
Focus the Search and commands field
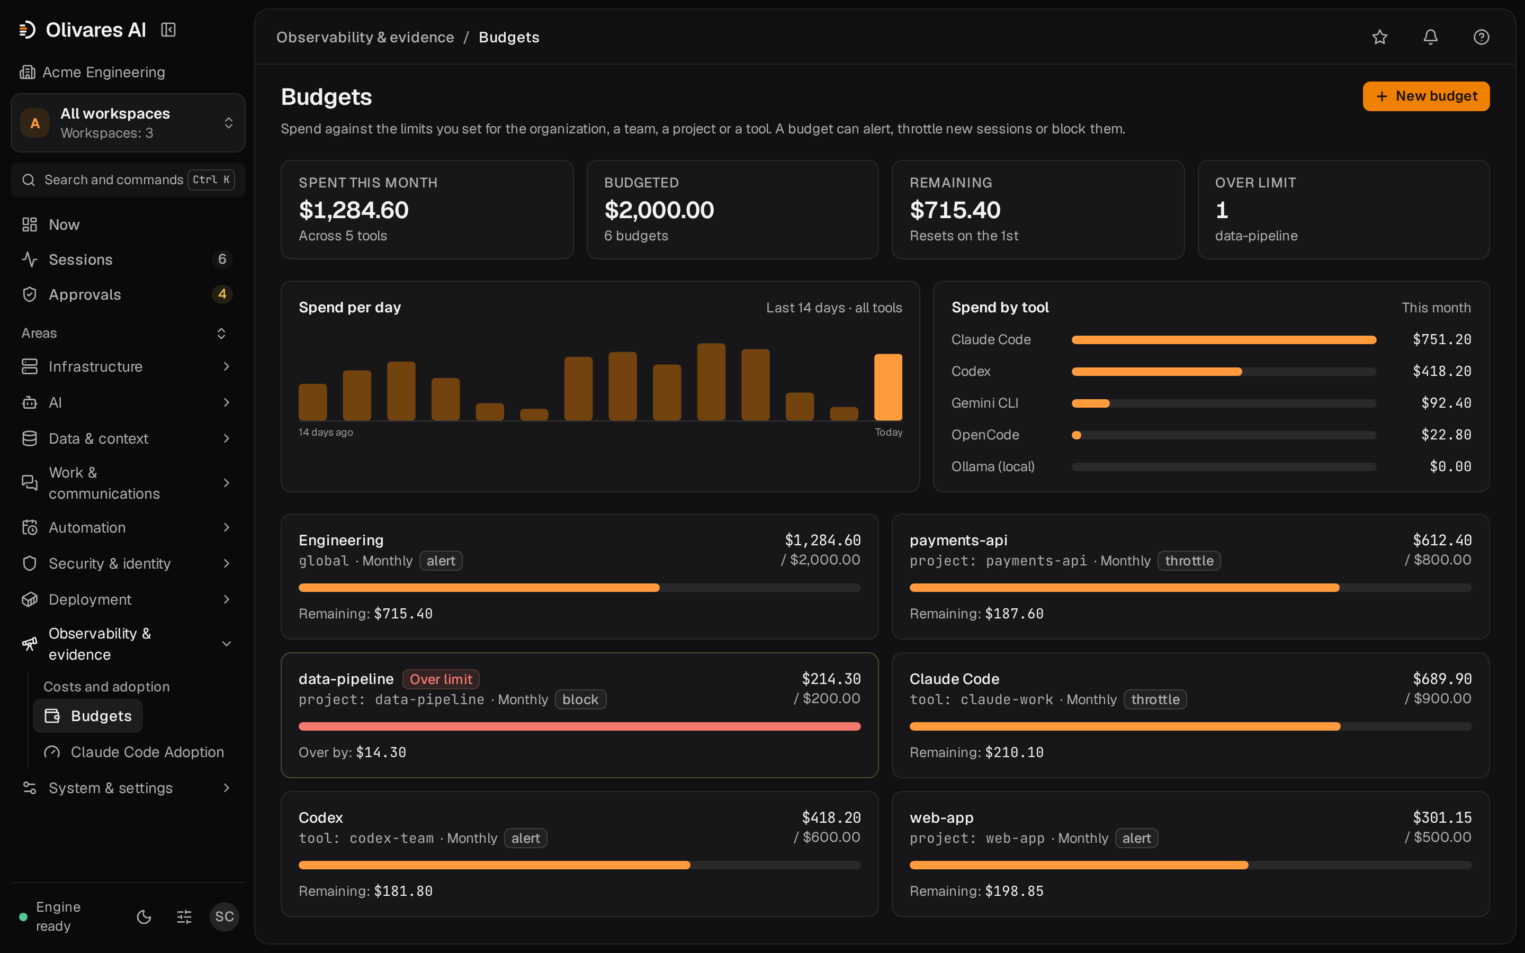click(x=128, y=179)
